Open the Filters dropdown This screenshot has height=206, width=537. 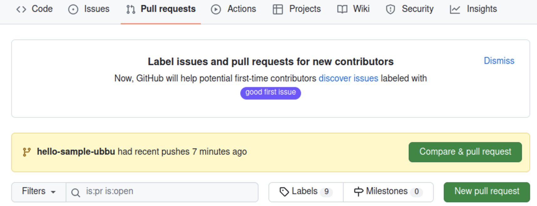[38, 191]
